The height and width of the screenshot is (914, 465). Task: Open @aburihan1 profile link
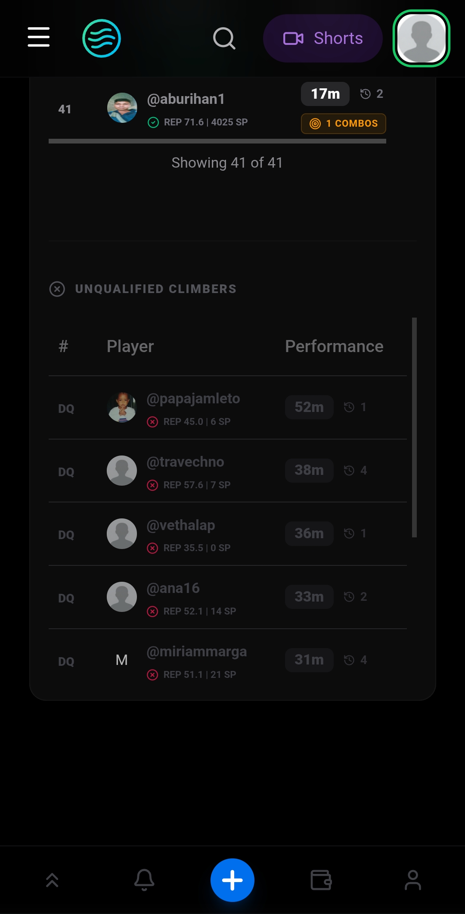186,99
